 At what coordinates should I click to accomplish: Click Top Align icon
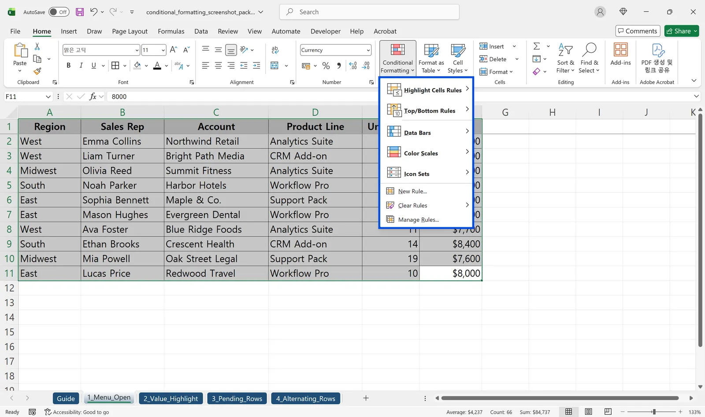[205, 50]
